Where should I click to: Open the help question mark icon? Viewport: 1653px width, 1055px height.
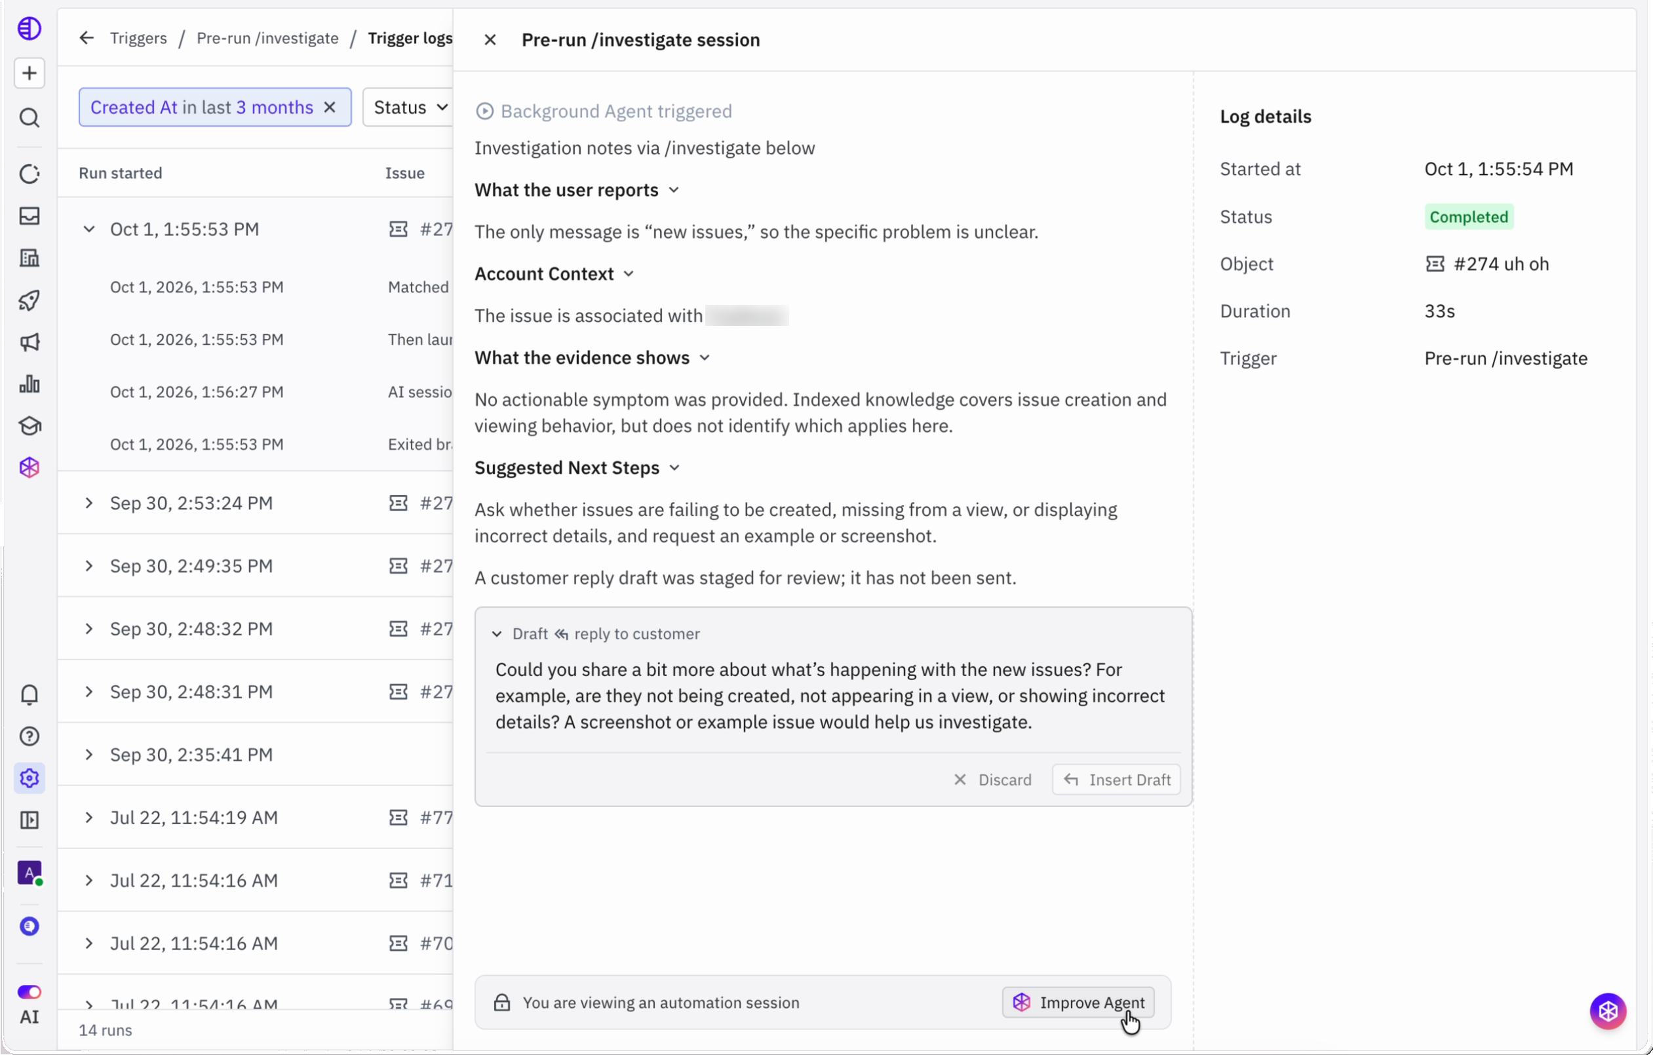tap(29, 736)
